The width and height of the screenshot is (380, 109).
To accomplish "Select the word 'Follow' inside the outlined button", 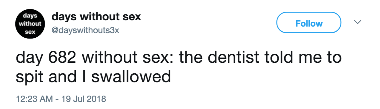I will 309,23.
